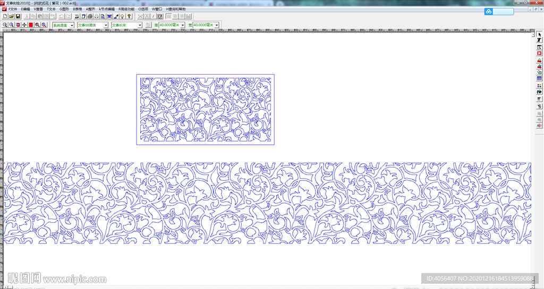Click the Print printer icon

tap(90, 16)
